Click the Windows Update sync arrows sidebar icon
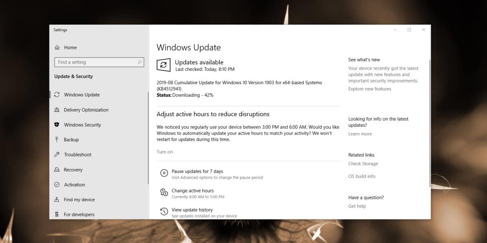 pyautogui.click(x=57, y=95)
